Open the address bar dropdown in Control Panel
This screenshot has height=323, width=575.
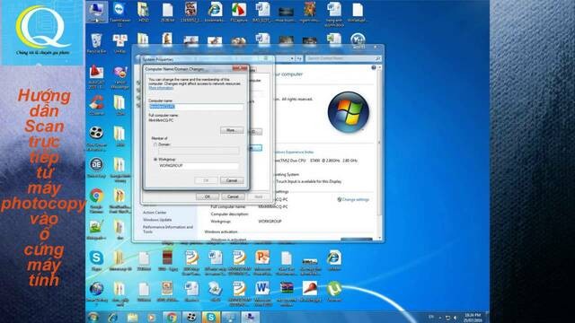pos(292,58)
